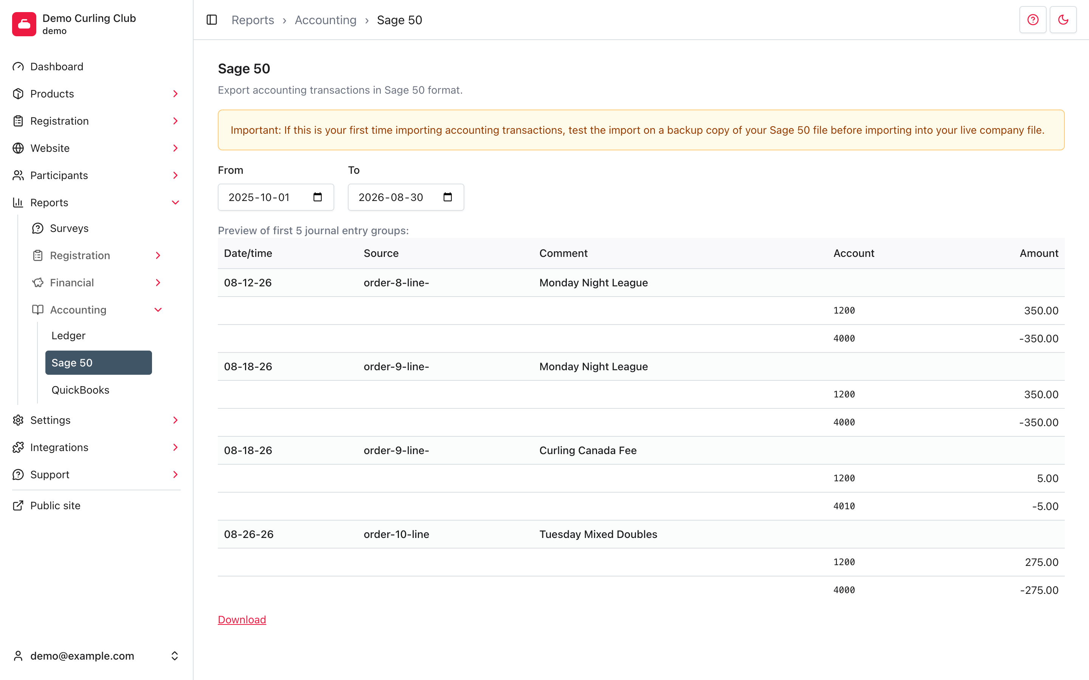Open the demo@example.com account switcher

coord(96,656)
